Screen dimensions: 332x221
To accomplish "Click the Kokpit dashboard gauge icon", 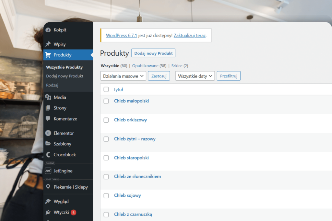I will pos(48,30).
